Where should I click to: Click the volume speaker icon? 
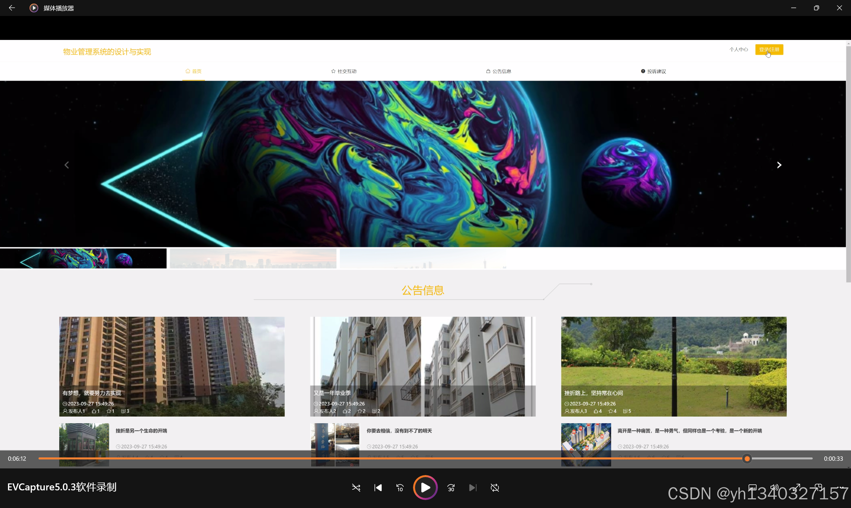click(x=774, y=487)
